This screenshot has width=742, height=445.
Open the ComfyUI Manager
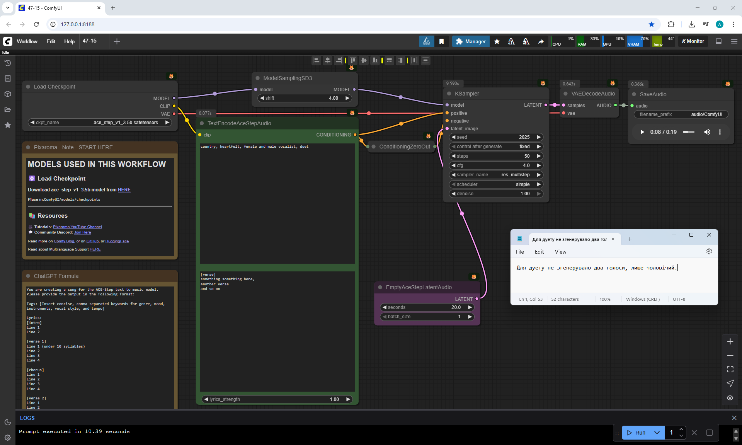[x=471, y=41]
